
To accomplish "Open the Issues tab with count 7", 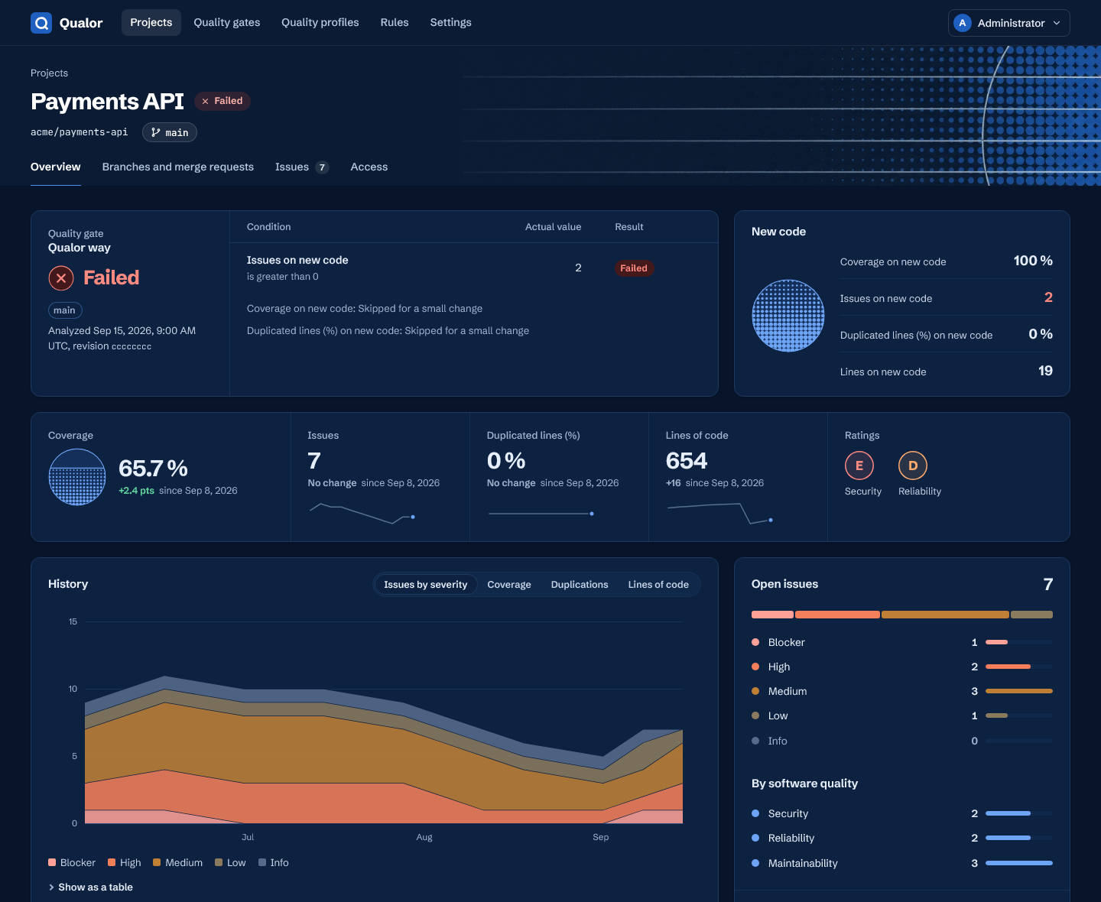I will coord(302,167).
